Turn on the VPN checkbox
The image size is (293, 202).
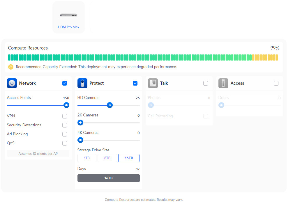coord(65,116)
